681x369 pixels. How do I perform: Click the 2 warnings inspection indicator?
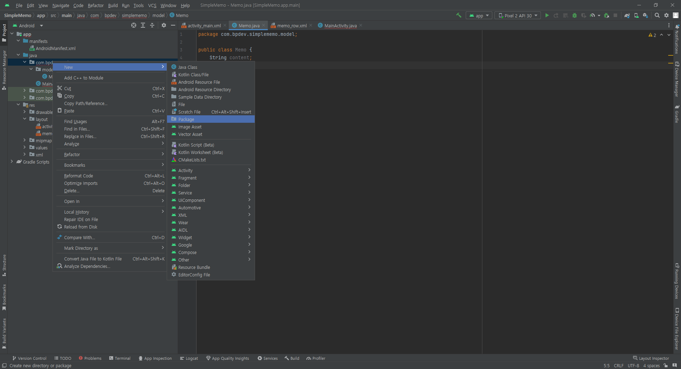point(652,35)
